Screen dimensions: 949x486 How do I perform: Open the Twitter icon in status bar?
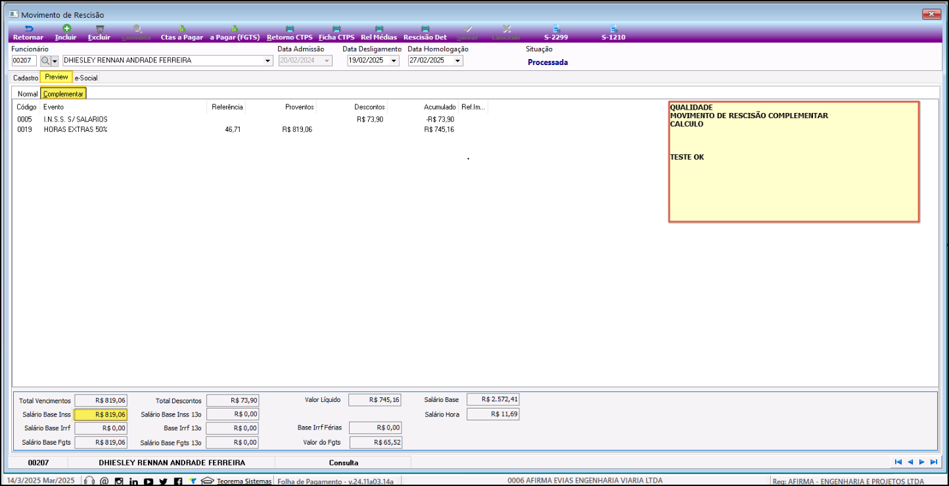pos(164,481)
